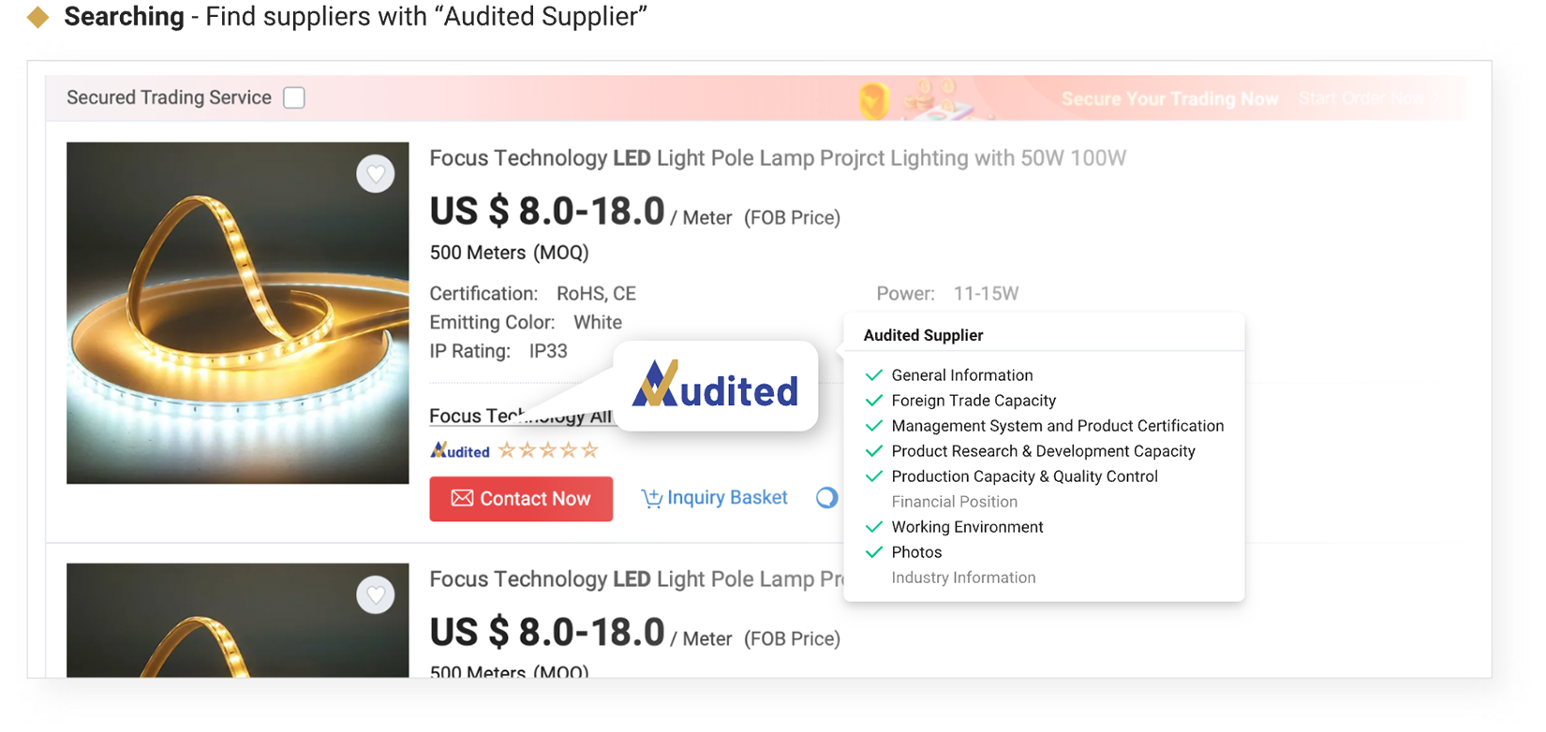This screenshot has width=1546, height=732.
Task: Click the 'Searching' heading text
Action: [124, 17]
